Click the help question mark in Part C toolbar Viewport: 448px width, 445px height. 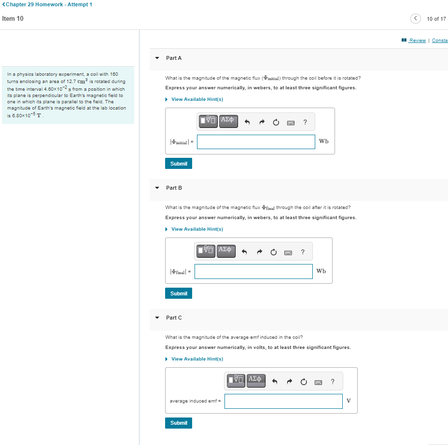click(x=332, y=381)
